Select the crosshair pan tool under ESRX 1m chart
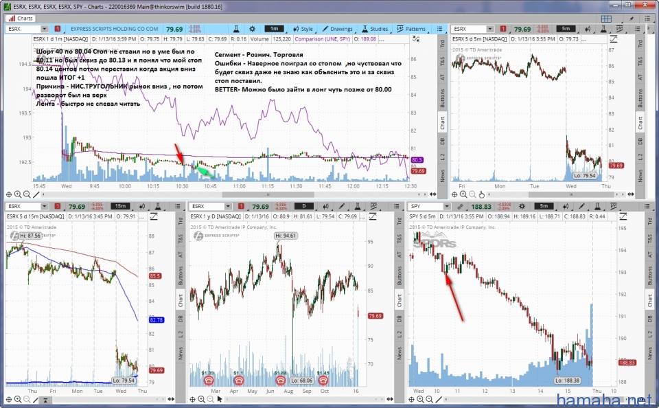659x408 pixels. tap(8, 194)
